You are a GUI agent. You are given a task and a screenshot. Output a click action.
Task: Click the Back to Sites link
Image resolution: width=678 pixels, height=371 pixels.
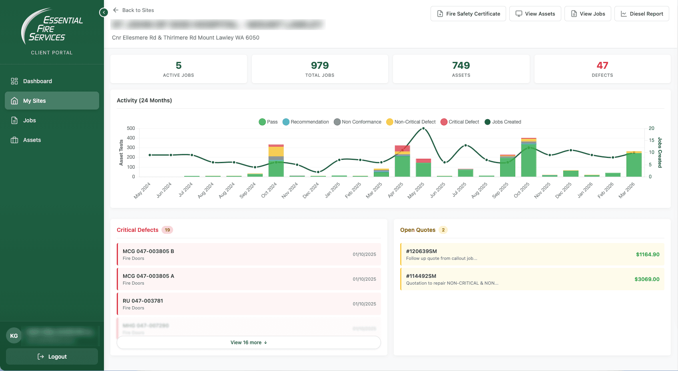tap(138, 10)
